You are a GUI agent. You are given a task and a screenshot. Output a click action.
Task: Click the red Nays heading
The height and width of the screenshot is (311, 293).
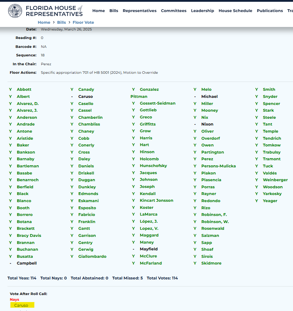click(x=15, y=300)
